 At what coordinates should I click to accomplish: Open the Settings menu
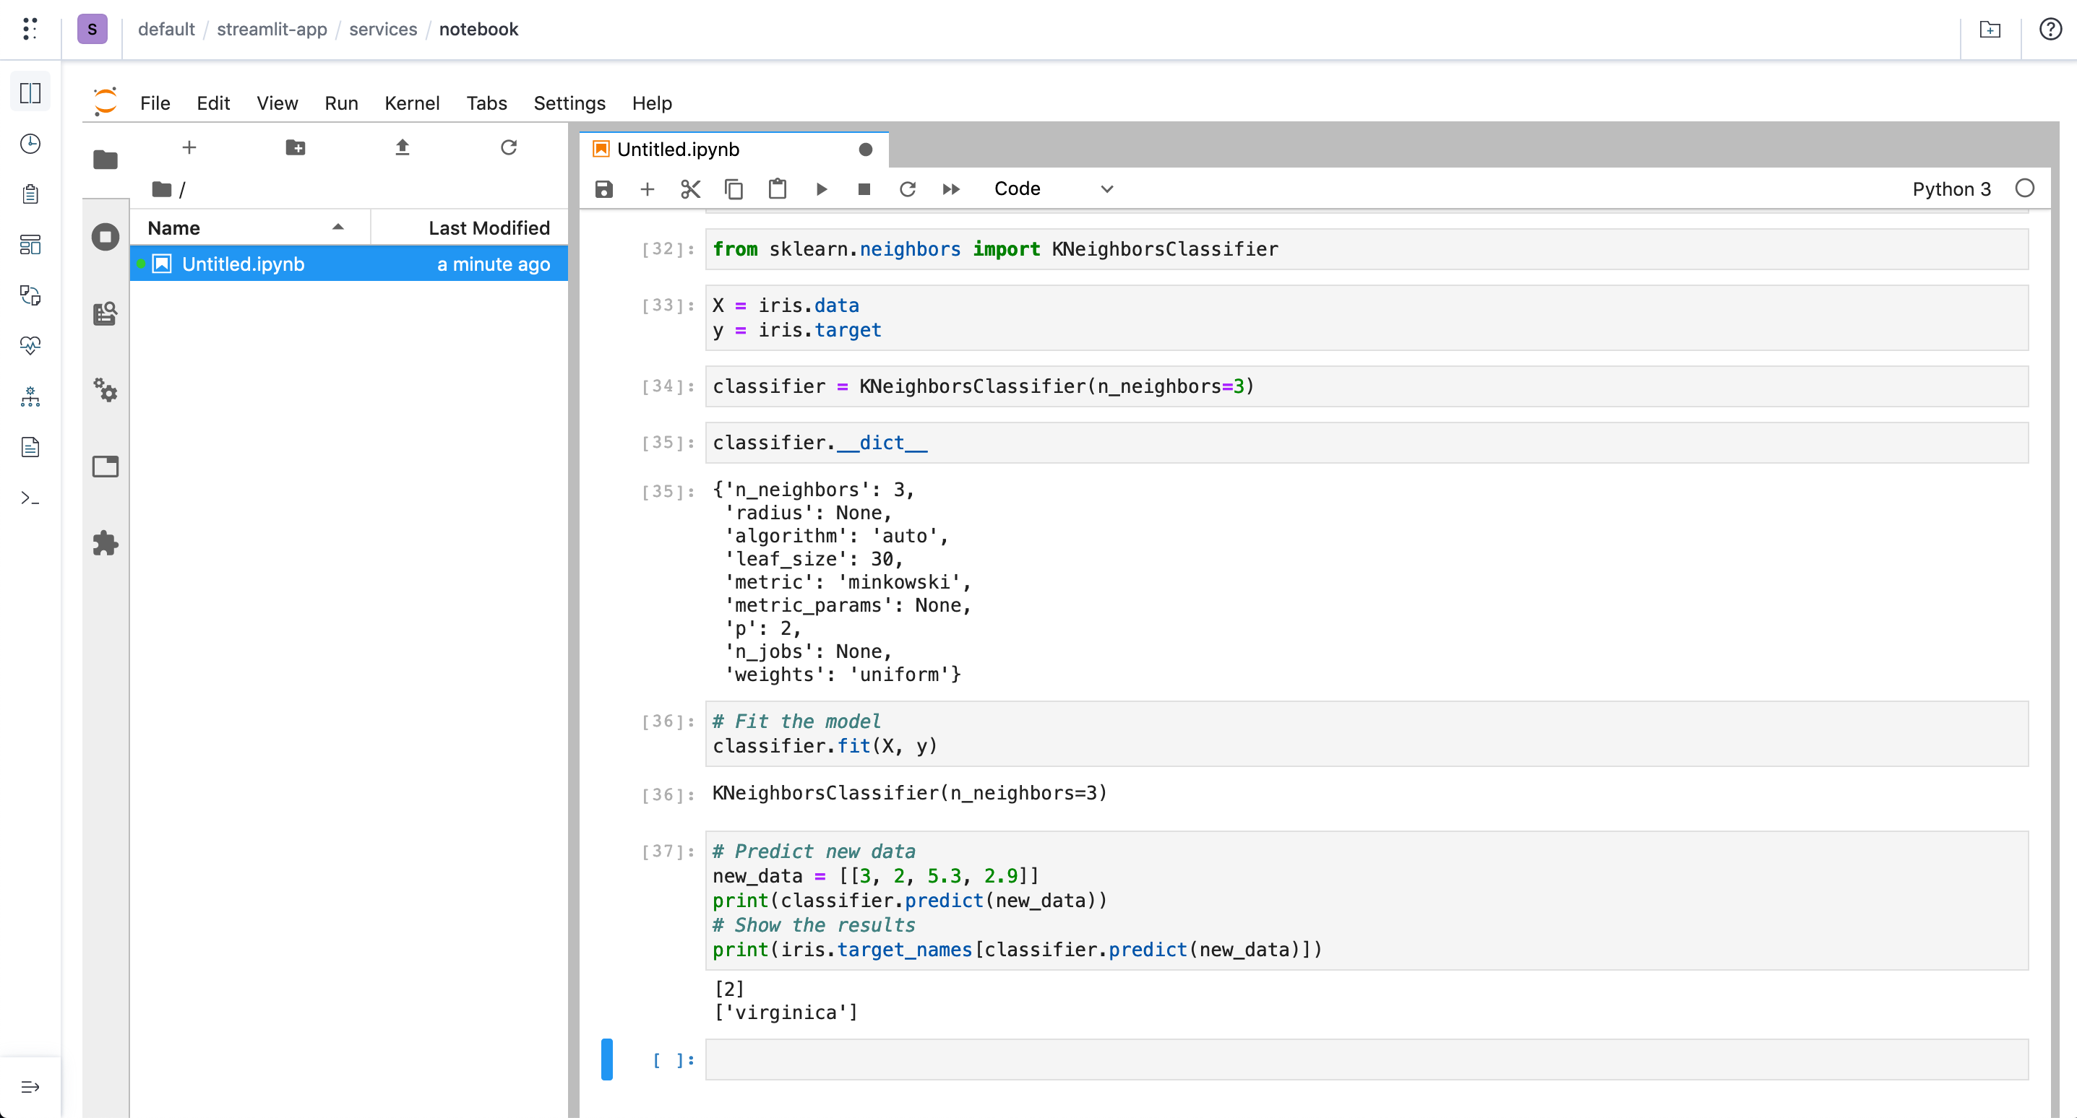tap(569, 103)
